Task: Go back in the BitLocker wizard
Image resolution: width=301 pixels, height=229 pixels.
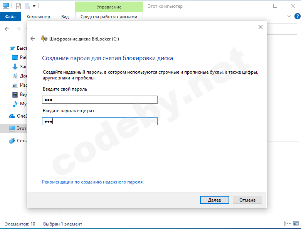Action: click(33, 39)
